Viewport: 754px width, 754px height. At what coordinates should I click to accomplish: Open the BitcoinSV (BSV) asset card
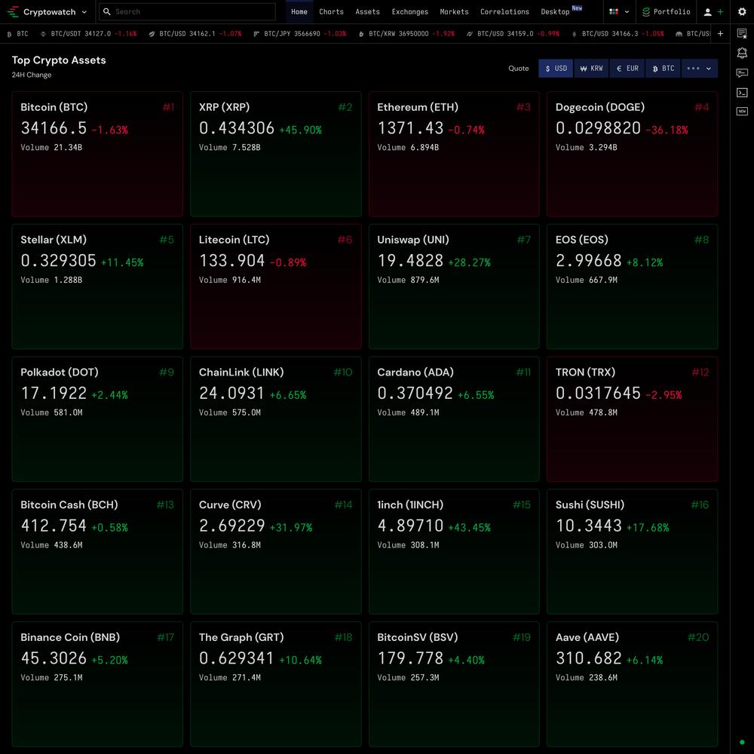coord(454,685)
